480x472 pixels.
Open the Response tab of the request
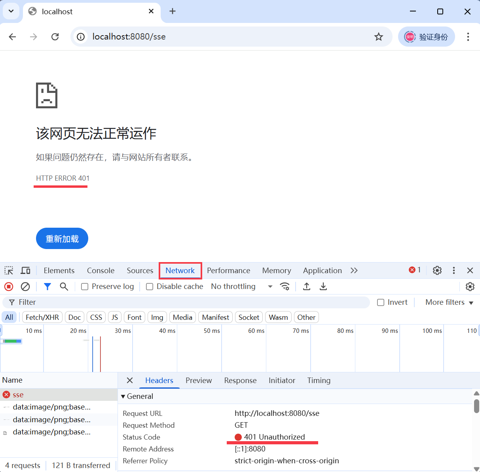pos(240,380)
